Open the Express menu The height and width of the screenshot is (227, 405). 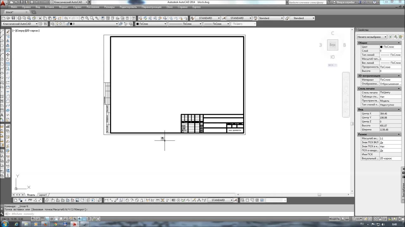(x=196, y=7)
